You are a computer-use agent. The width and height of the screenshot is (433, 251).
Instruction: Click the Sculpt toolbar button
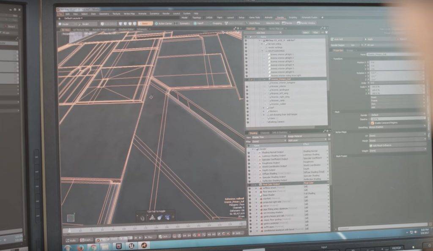point(84,24)
